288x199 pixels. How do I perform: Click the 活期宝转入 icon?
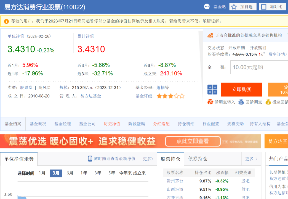210,102
